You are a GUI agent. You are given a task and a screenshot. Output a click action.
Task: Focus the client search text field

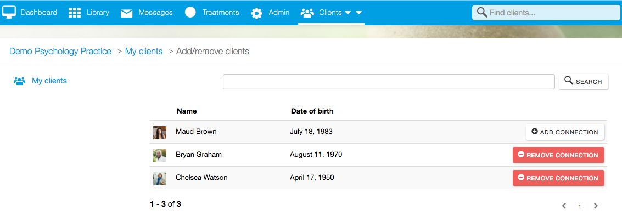389,82
